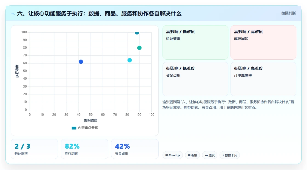Click 库存周转 inside the pink quadrant card
307x170 pixels.
click(241, 39)
